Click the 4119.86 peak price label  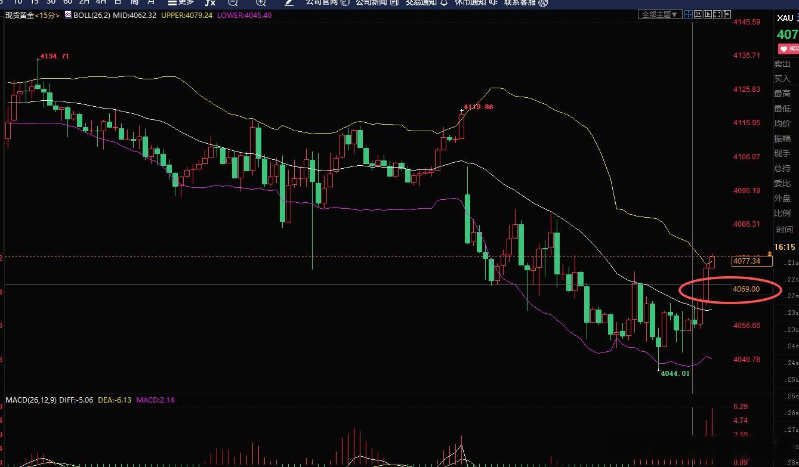[x=478, y=107]
